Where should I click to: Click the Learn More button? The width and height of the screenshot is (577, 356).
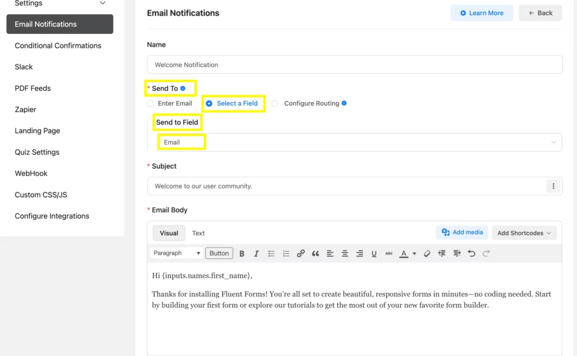482,12
